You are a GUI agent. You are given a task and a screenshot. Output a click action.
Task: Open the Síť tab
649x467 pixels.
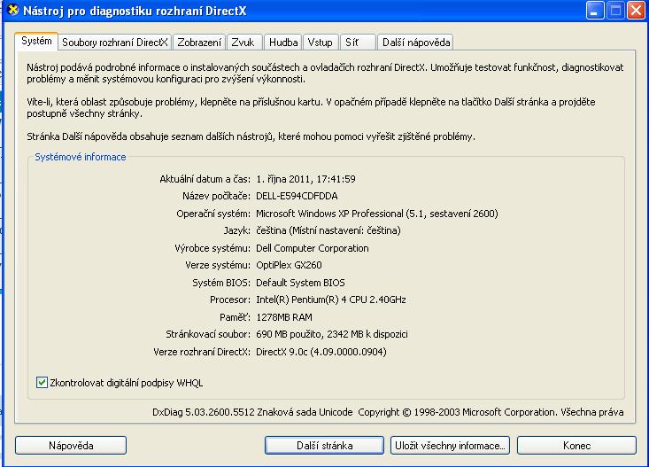(358, 43)
